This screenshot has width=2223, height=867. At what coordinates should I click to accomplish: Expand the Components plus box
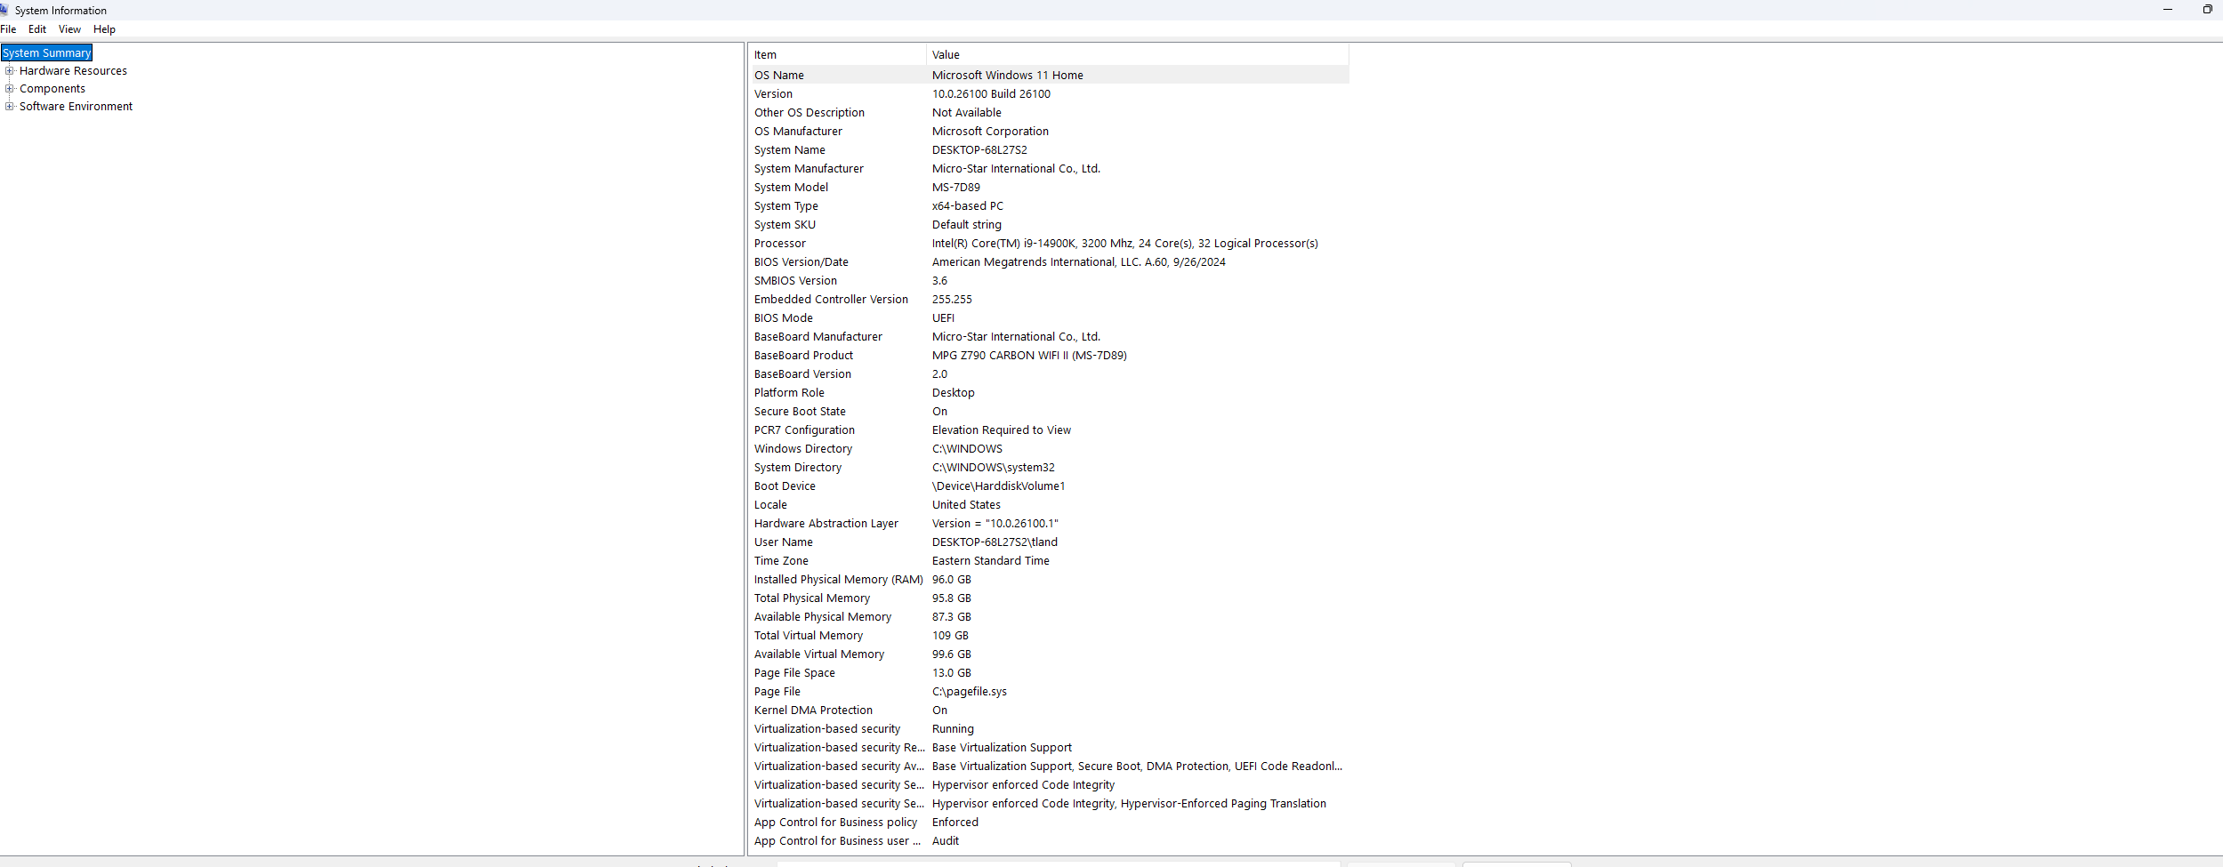(10, 89)
